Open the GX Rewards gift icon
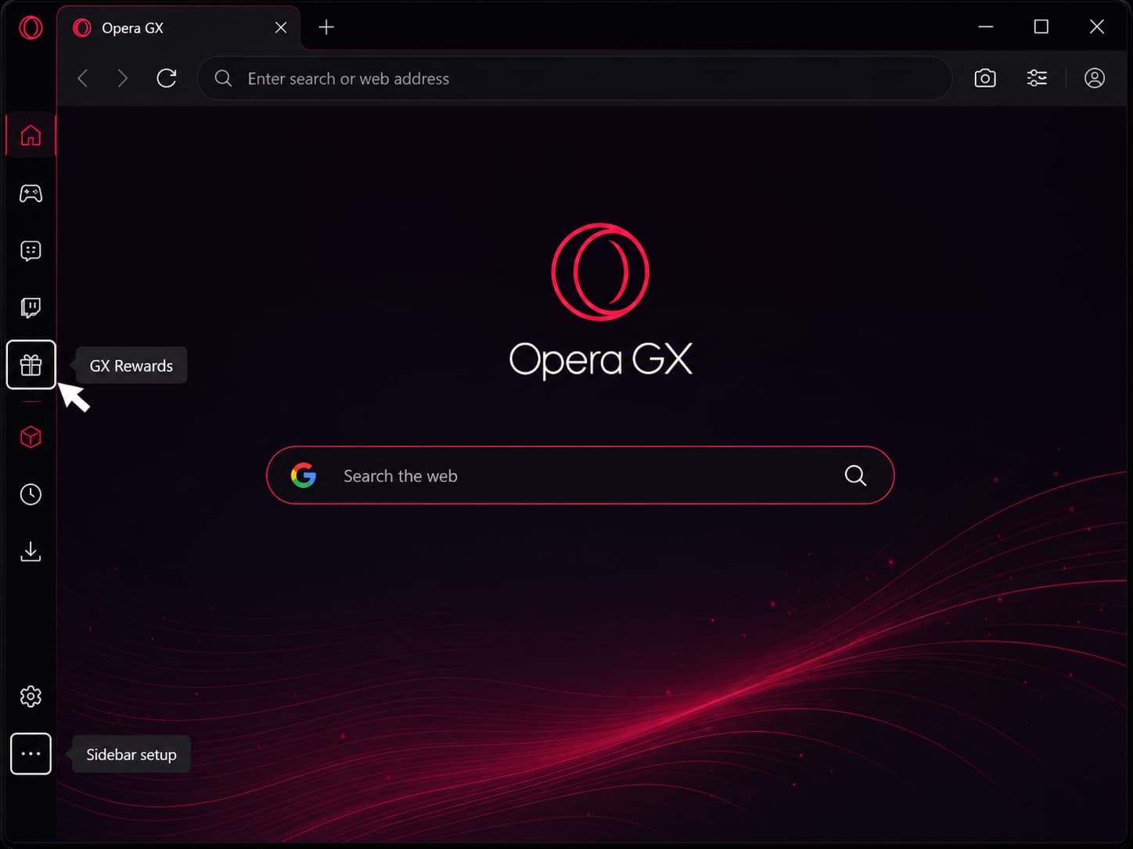The image size is (1133, 849). (31, 365)
